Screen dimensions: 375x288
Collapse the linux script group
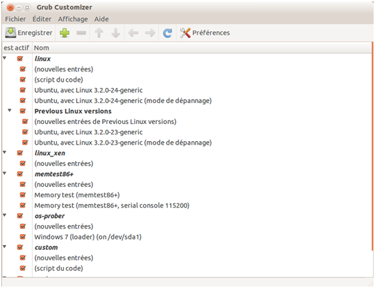(x=5, y=58)
